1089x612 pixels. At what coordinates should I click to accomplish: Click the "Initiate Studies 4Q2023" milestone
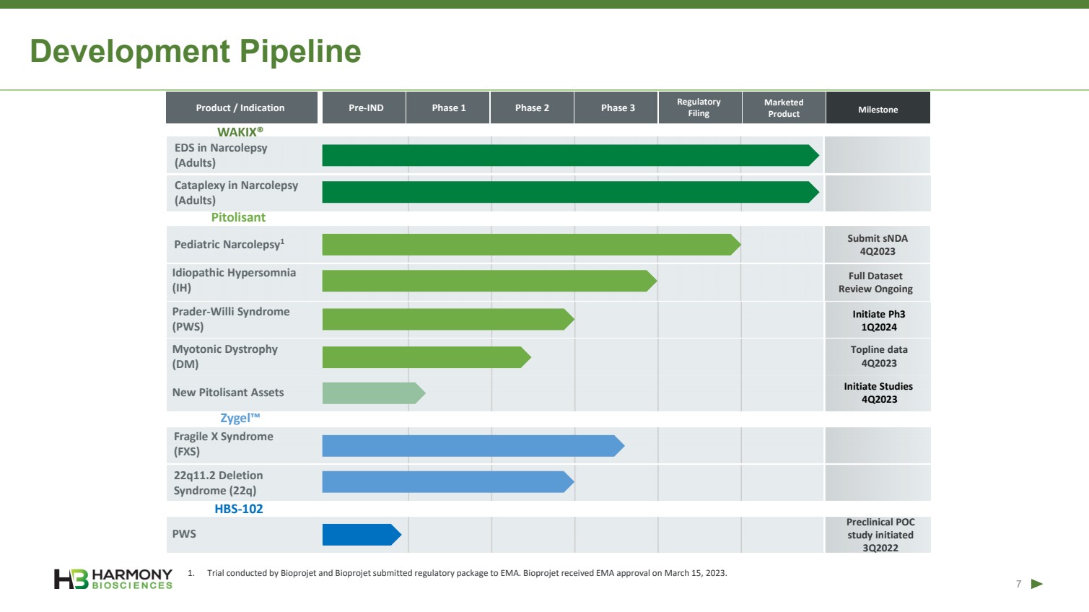[878, 393]
